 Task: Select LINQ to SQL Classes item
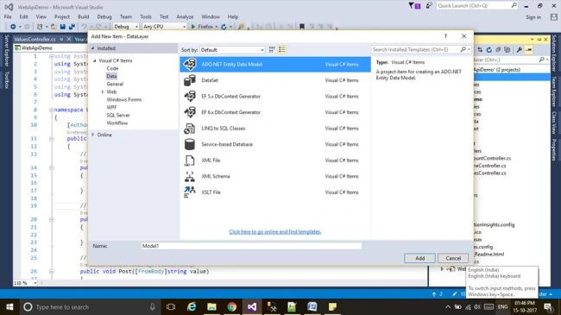(x=275, y=128)
